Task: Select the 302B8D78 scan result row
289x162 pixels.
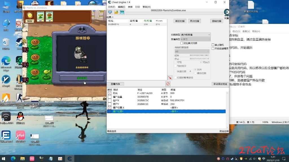Action: pyautogui.click(x=137, y=24)
